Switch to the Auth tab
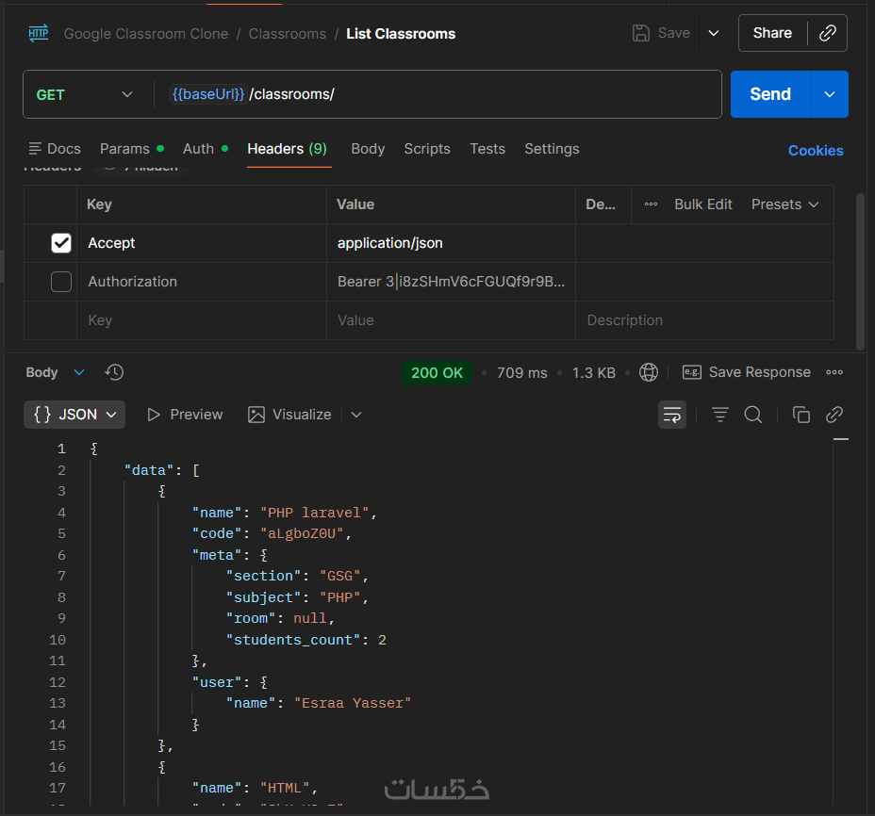Screen dimensions: 875x816 coord(206,149)
